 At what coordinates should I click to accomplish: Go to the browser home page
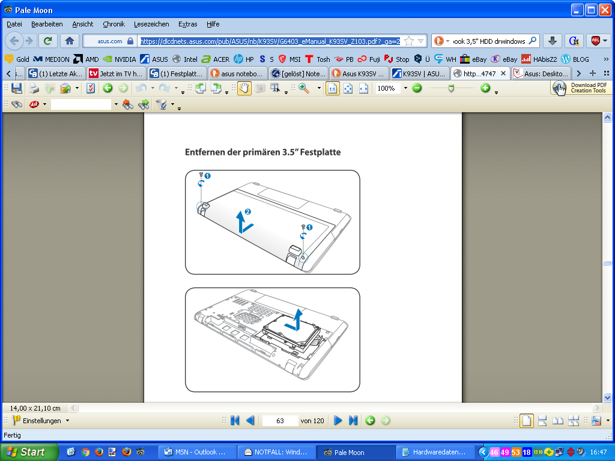(x=70, y=41)
